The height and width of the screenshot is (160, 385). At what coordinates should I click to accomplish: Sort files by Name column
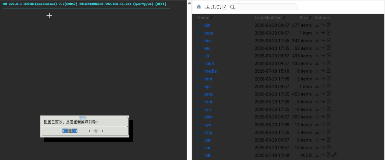pyautogui.click(x=205, y=18)
